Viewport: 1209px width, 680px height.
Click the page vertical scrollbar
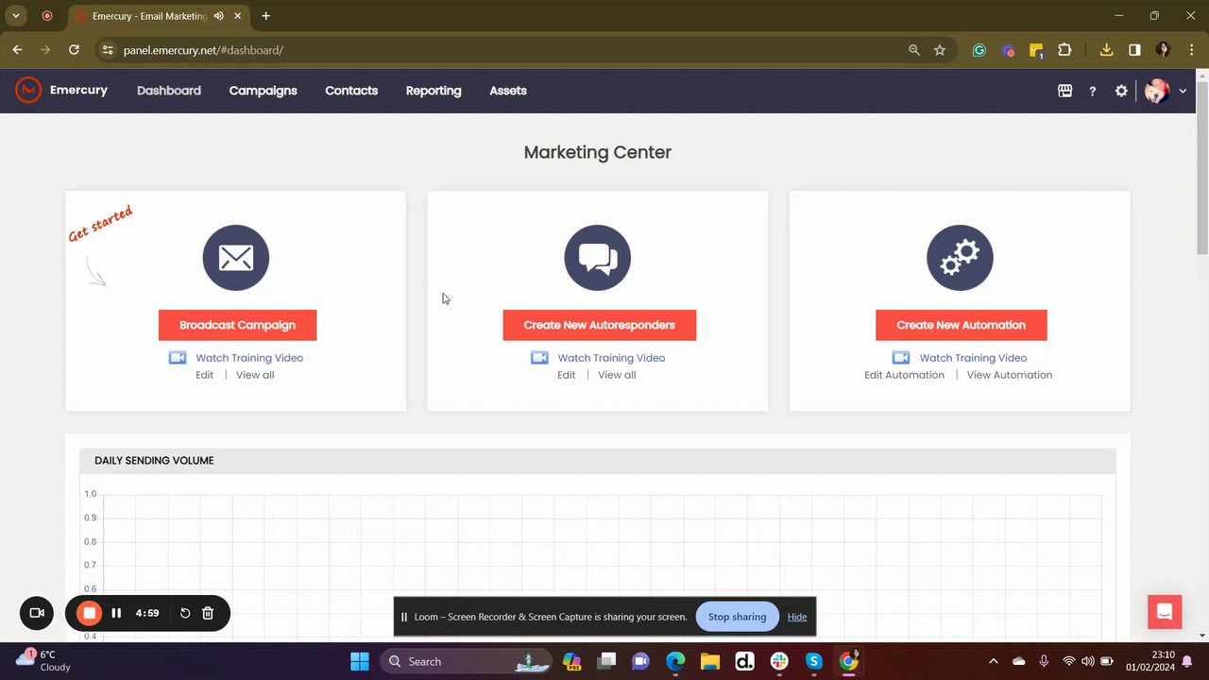pos(1201,168)
